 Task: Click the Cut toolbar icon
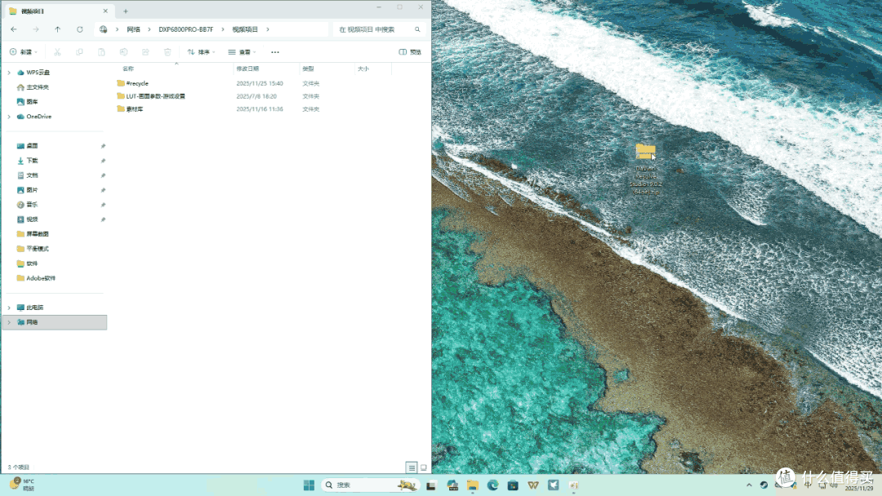(57, 51)
